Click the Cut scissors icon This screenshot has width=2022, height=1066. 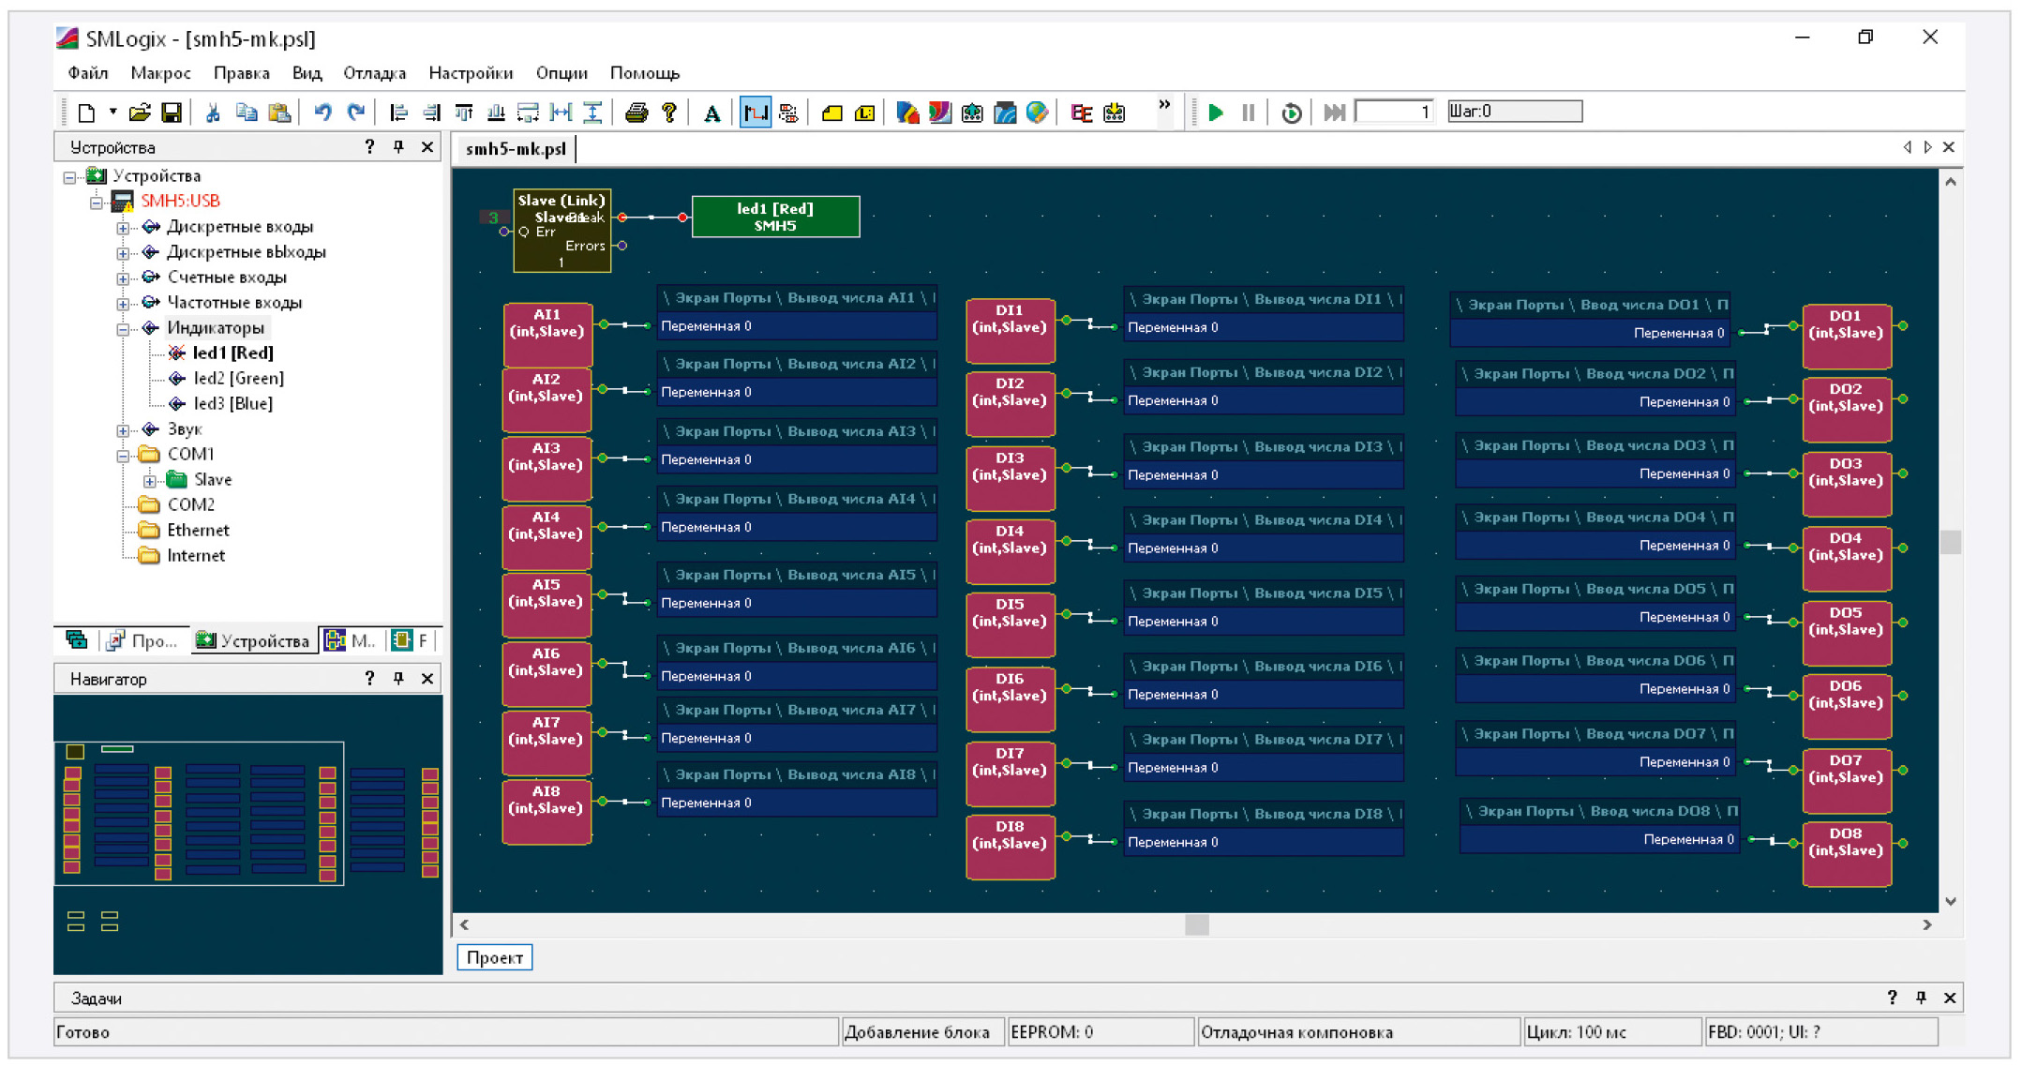pos(213,113)
